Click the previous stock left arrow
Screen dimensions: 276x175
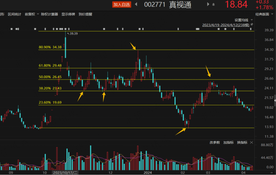click(136, 4)
